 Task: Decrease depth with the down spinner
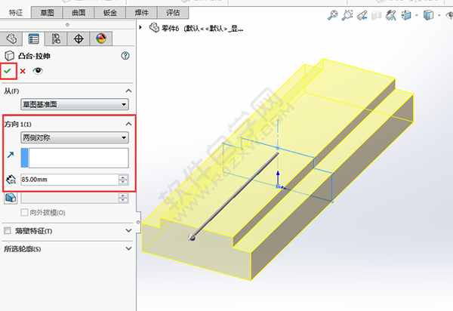[123, 182]
